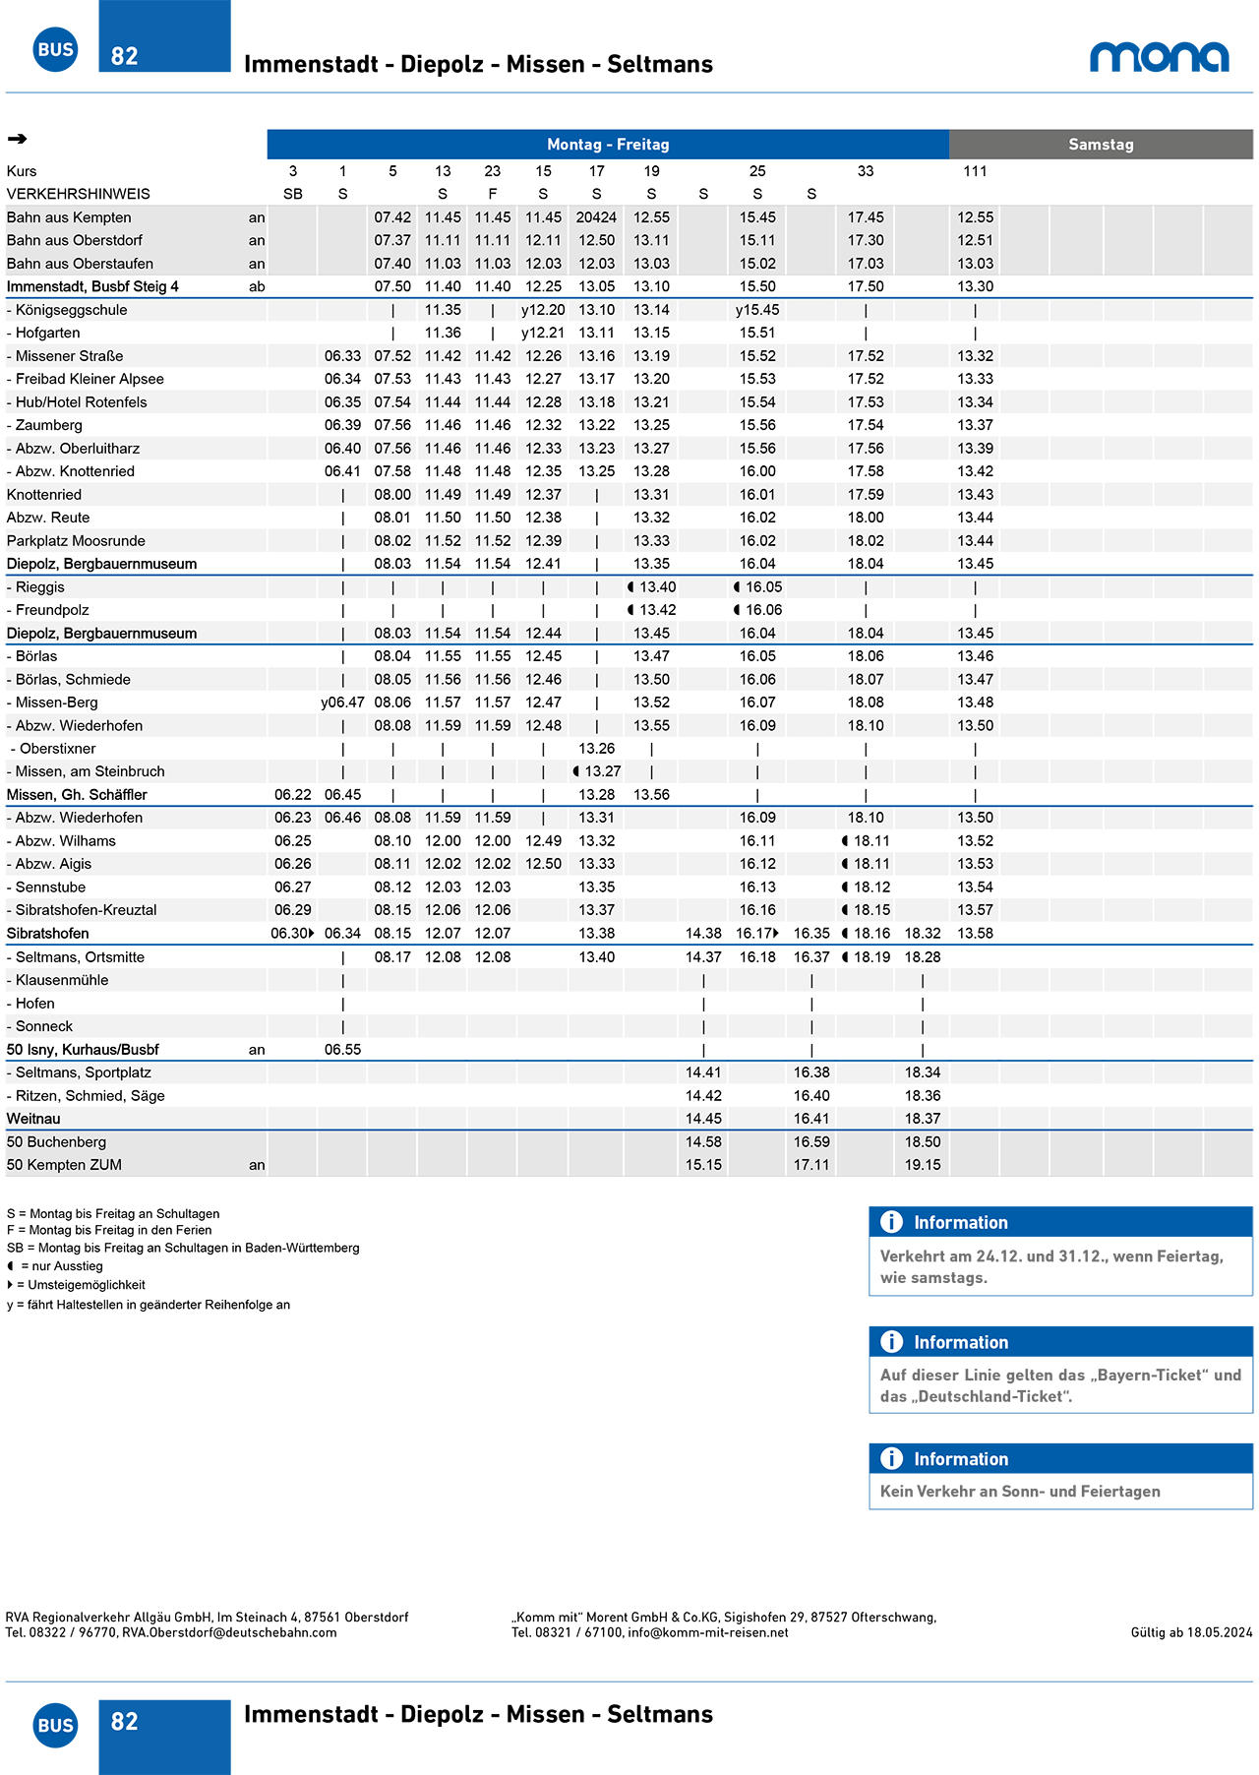Click the 20424 entry in Bahn aus Kempten row

click(x=596, y=217)
